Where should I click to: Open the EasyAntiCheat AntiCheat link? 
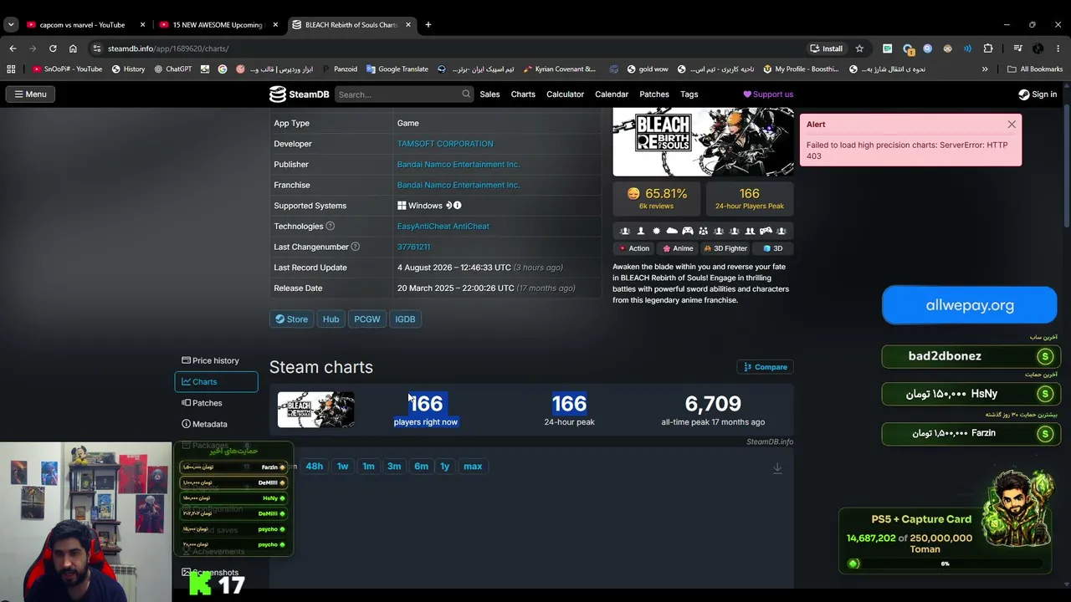click(x=443, y=227)
